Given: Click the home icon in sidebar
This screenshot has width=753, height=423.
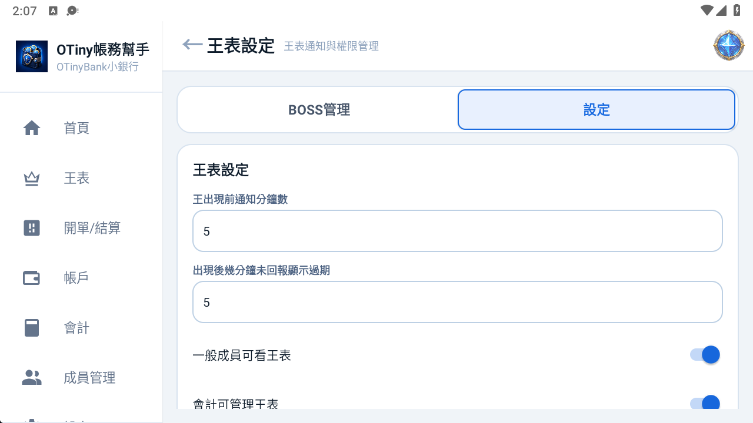Looking at the screenshot, I should [32, 128].
